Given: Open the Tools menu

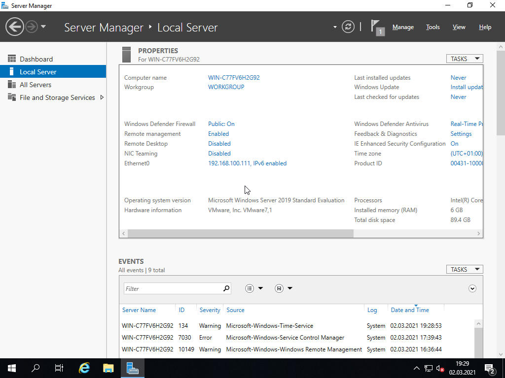Looking at the screenshot, I should point(433,27).
